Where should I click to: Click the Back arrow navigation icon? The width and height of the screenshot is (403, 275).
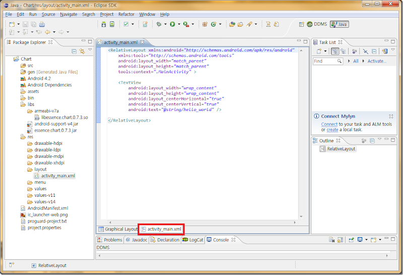pyautogui.click(x=47, y=32)
